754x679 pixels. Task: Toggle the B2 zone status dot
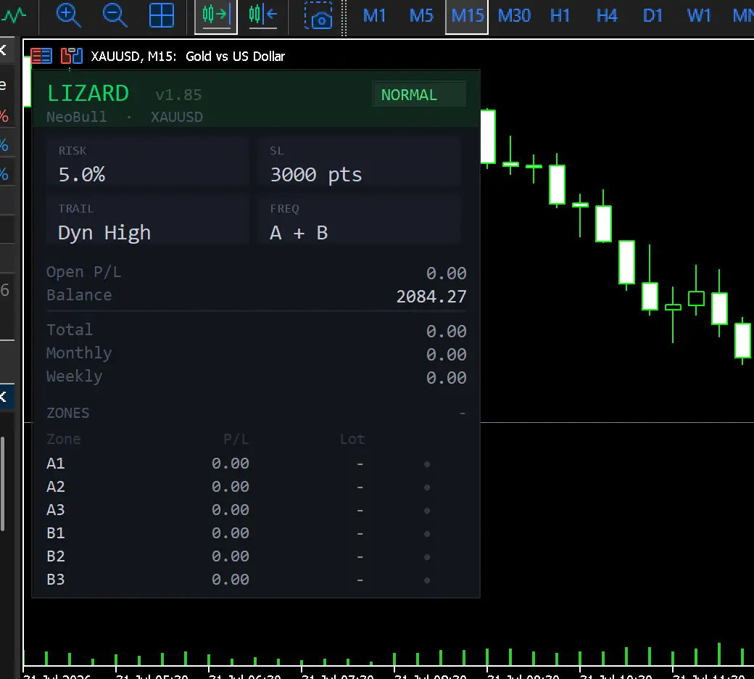(426, 557)
